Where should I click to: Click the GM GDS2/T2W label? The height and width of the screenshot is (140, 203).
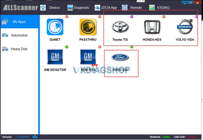coord(55,70)
